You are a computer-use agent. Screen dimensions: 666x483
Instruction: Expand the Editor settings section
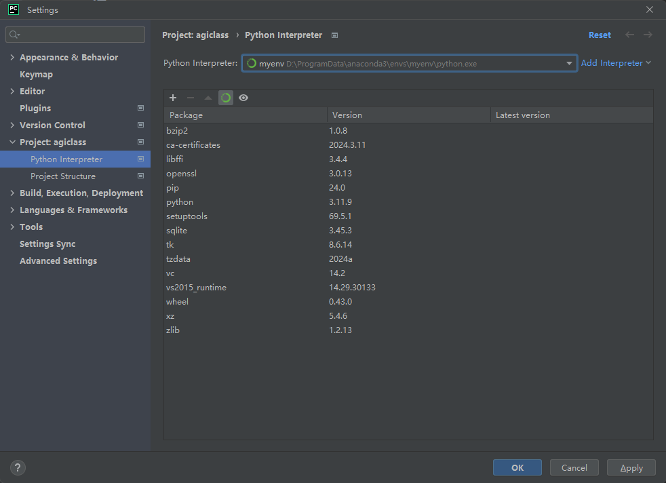(x=12, y=91)
